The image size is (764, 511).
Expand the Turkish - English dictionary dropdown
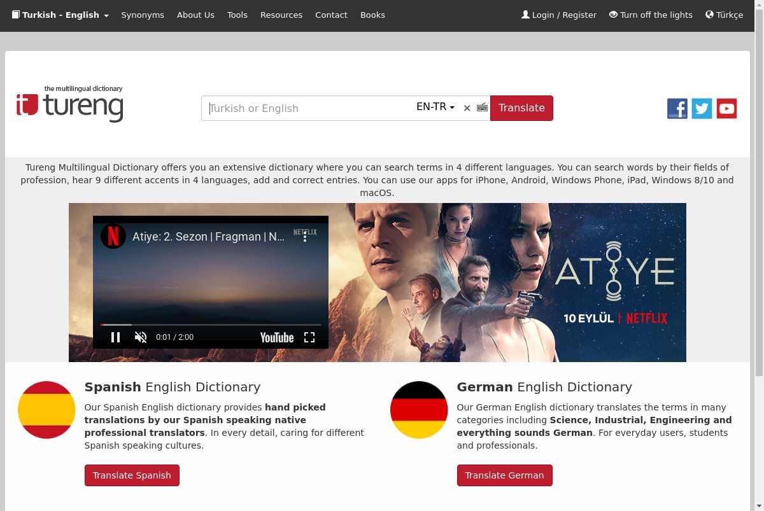[x=60, y=15]
